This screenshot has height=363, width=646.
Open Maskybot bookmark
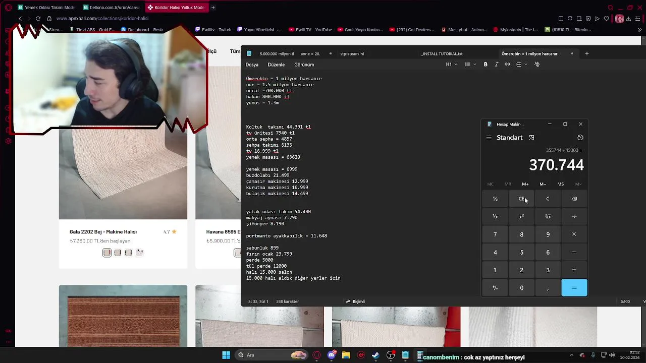tap(463, 30)
